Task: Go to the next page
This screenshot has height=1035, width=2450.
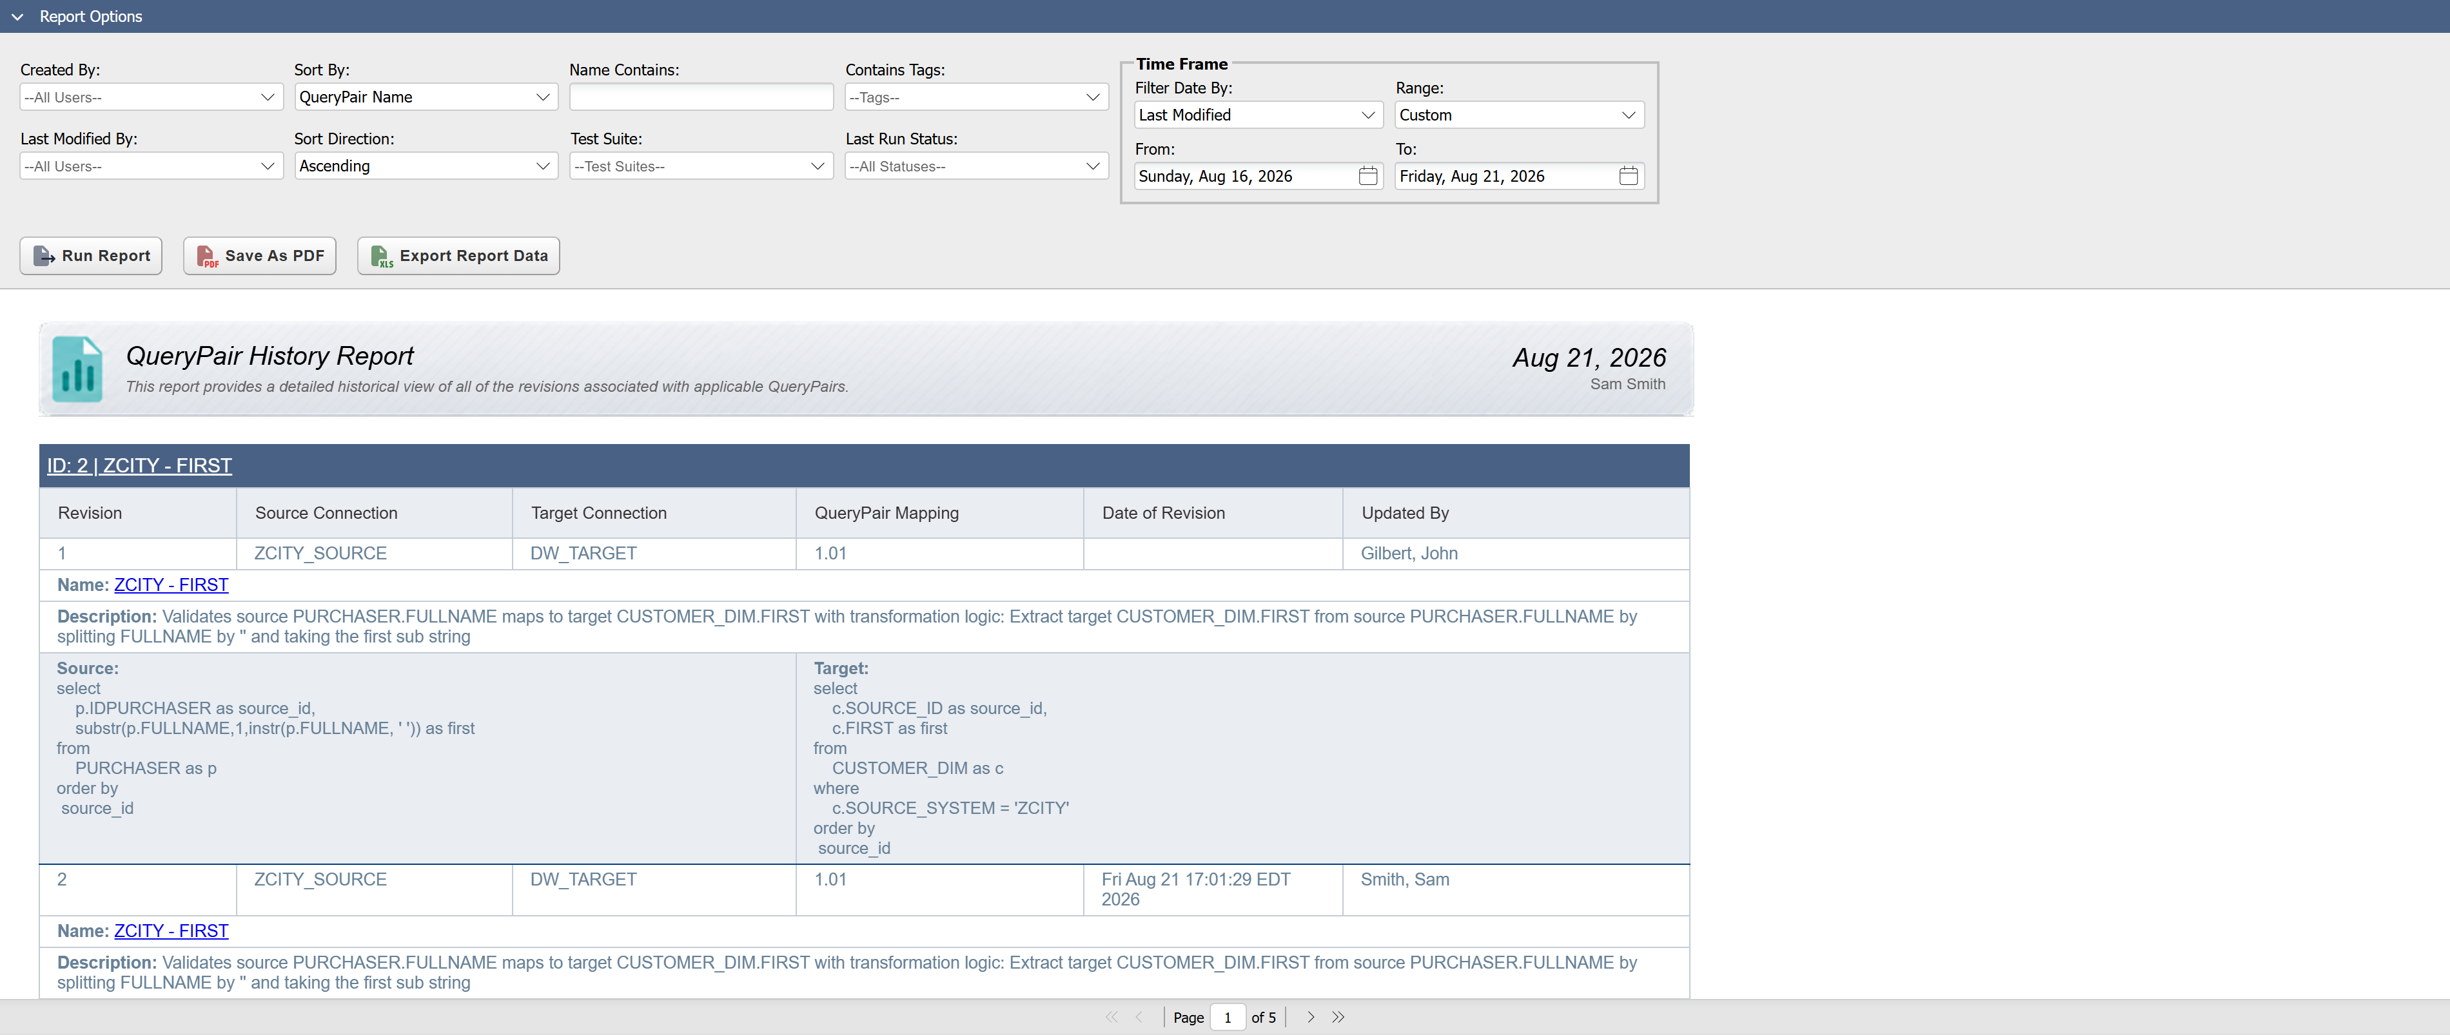Action: [x=1311, y=1017]
